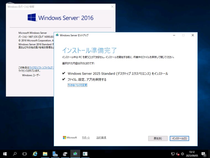The image size is (210, 158).
Task: Open the Windows Start menu
Action: click(5, 154)
